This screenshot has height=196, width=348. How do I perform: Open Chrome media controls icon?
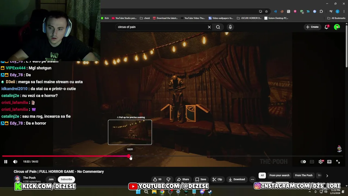pos(331,11)
